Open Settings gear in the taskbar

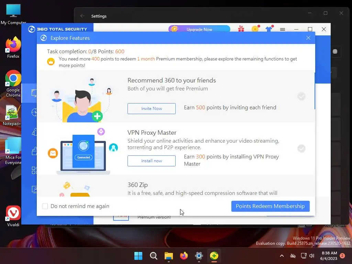pyautogui.click(x=199, y=256)
